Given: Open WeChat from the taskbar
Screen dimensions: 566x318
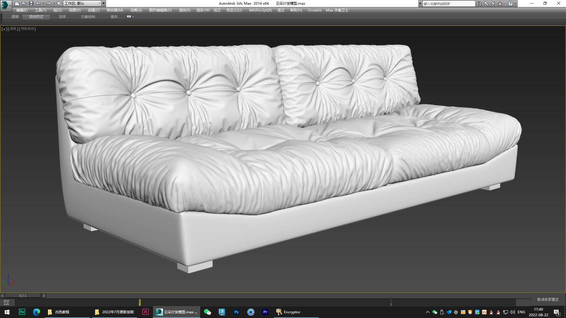Looking at the screenshot, I should click(207, 312).
